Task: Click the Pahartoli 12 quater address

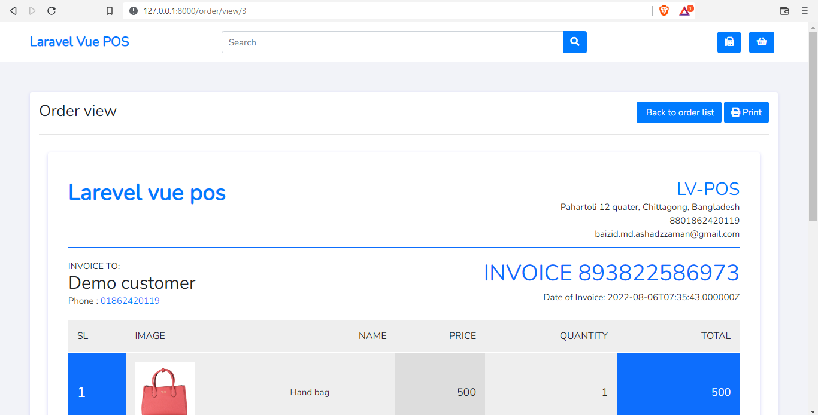Action: tap(650, 207)
